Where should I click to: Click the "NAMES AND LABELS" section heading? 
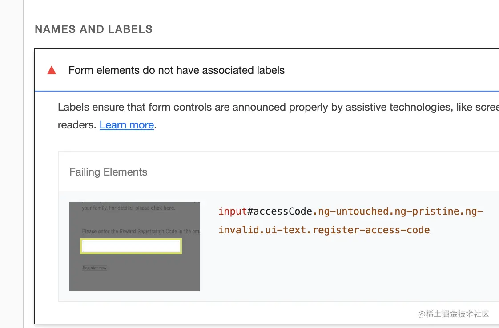94,29
